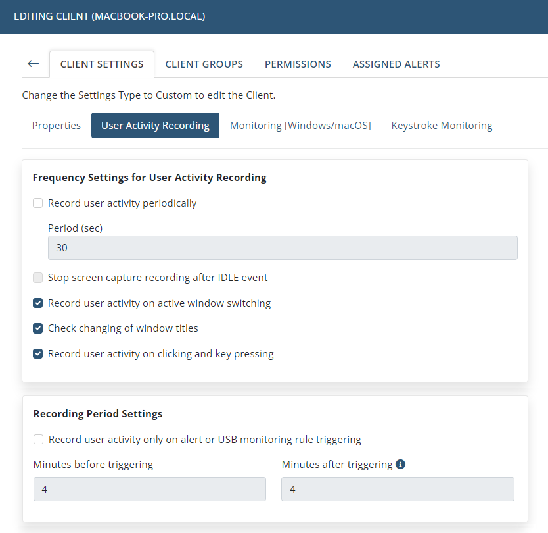Viewport: 548px width, 533px height.
Task: Click the Editing Client header title
Action: 109,16
